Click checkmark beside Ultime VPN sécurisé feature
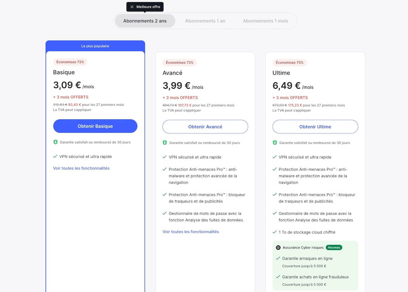This screenshot has width=408, height=292. click(275, 157)
